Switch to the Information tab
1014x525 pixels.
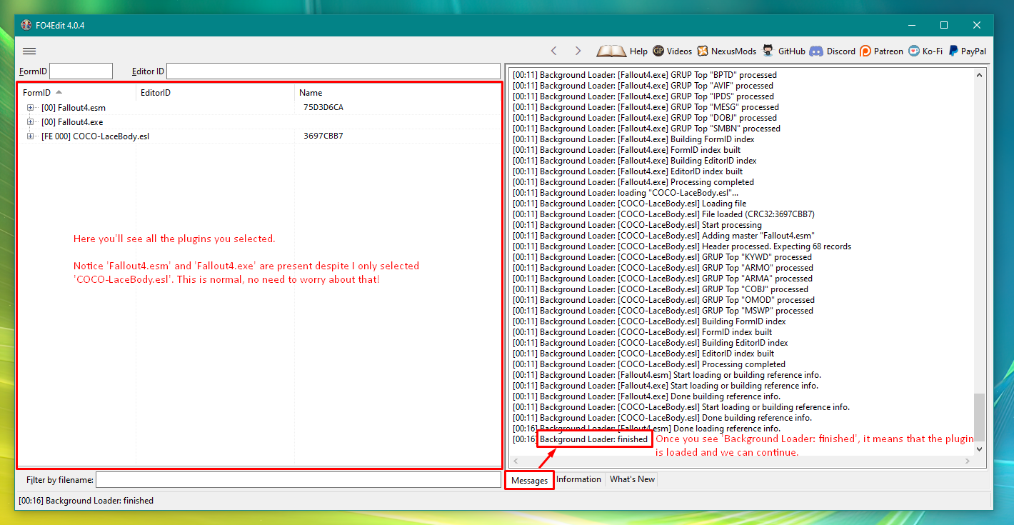[578, 479]
